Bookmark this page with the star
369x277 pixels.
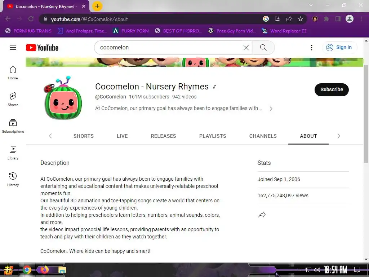tap(301, 19)
